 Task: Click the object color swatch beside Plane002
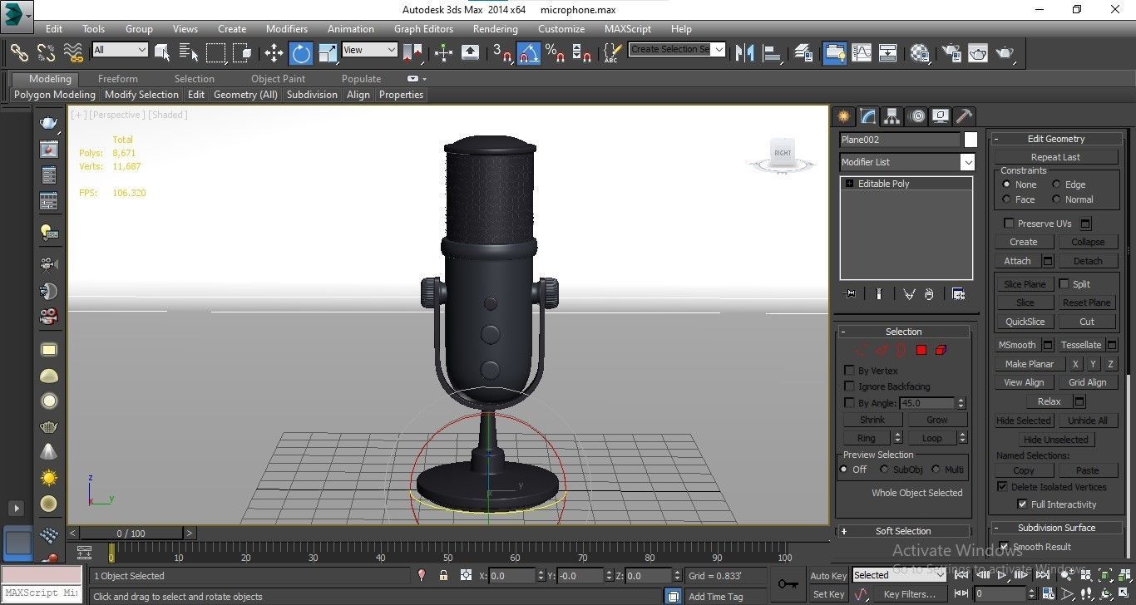pos(971,140)
